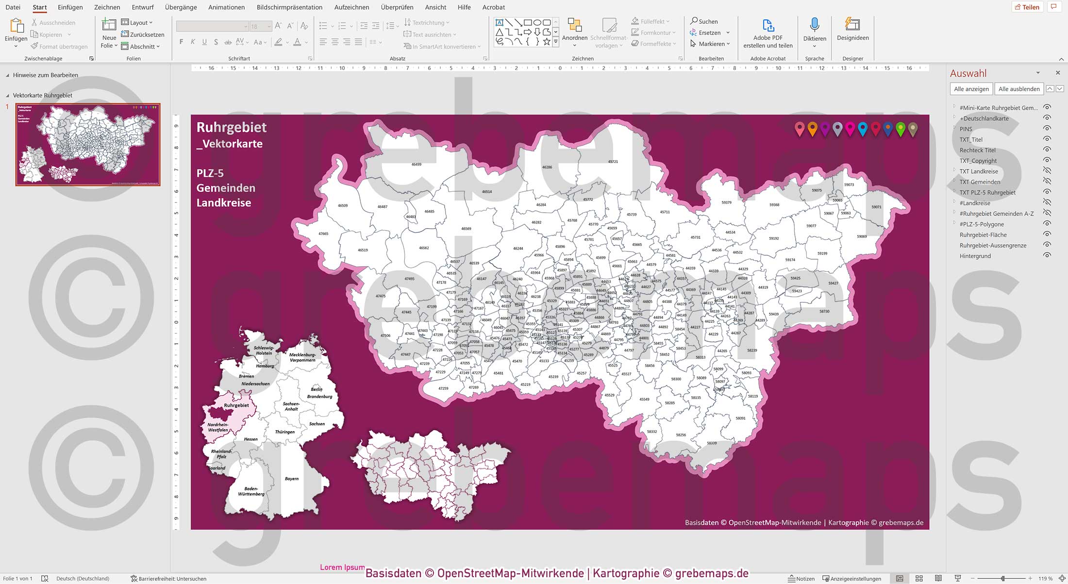Click the Alle ausblenden button in Auswahl pane
This screenshot has height=584, width=1068.
click(x=1018, y=89)
